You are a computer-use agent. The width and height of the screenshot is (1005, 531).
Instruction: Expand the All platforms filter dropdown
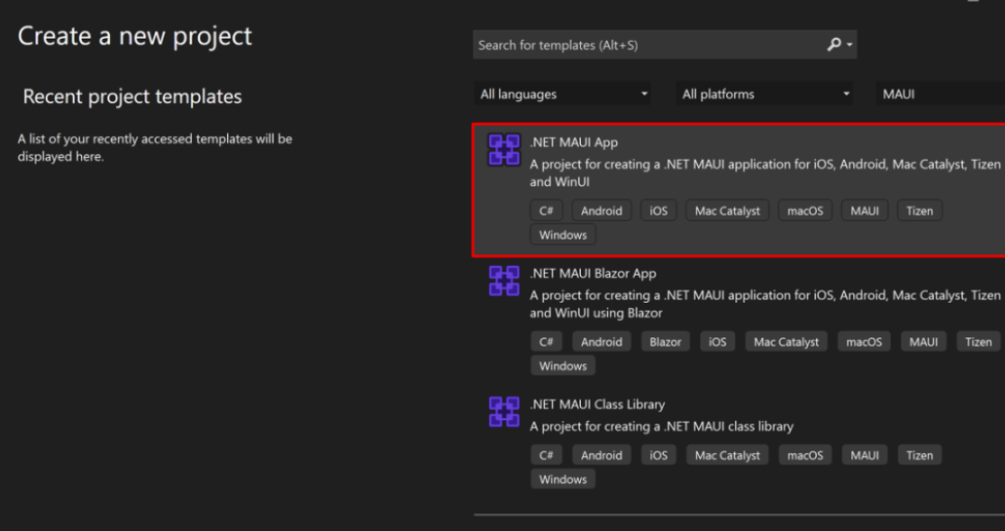tap(765, 95)
